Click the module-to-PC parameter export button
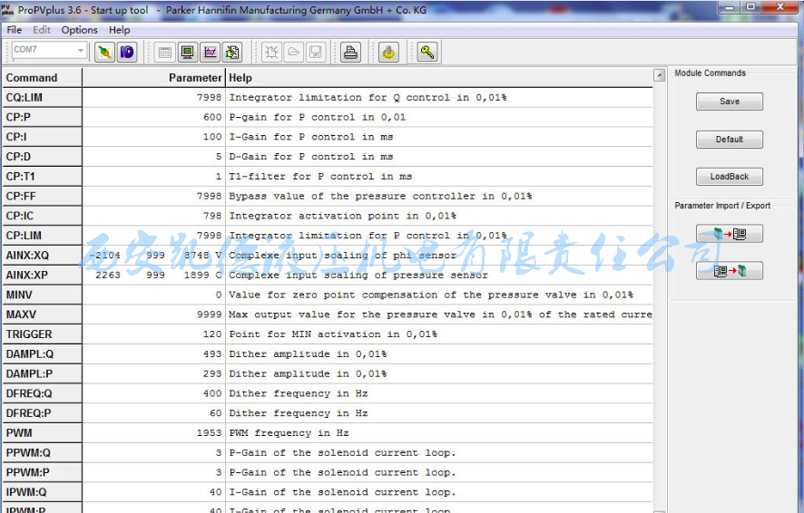This screenshot has width=804, height=513. pyautogui.click(x=729, y=234)
